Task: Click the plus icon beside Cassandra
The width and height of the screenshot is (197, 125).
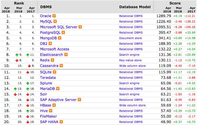Action: click(62, 66)
